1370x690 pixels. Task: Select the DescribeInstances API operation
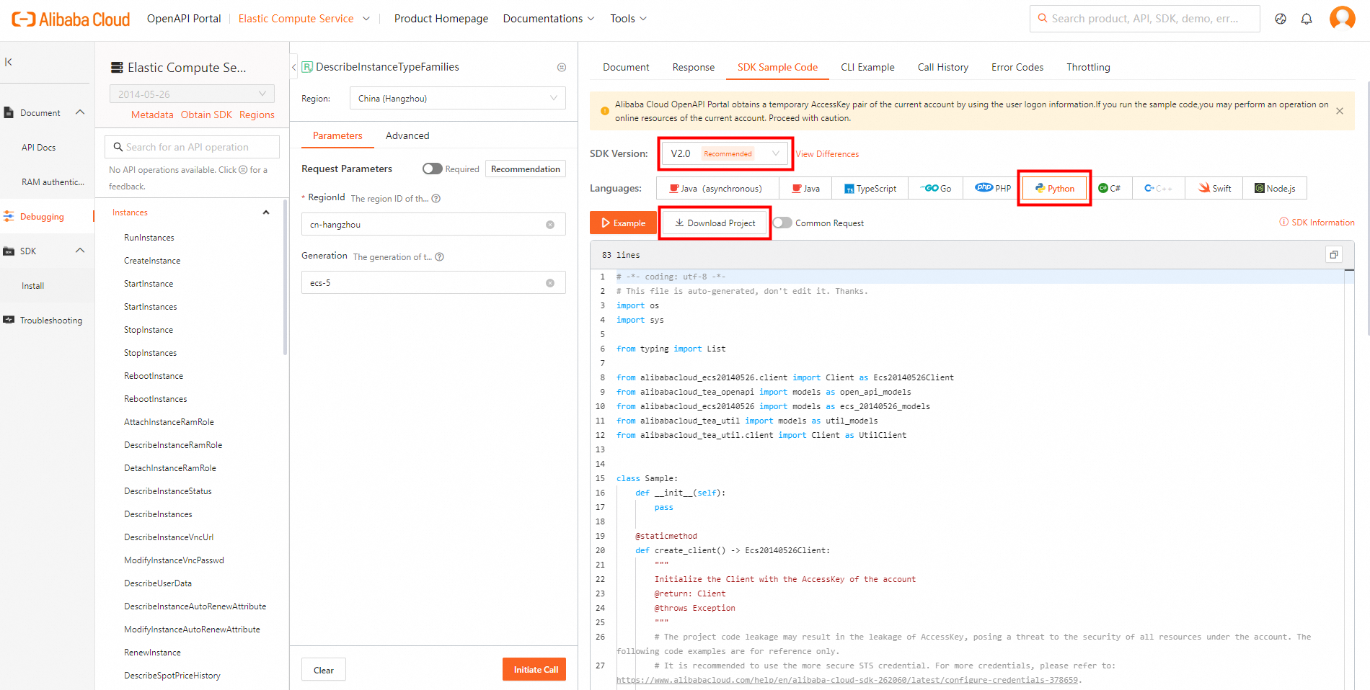point(158,514)
